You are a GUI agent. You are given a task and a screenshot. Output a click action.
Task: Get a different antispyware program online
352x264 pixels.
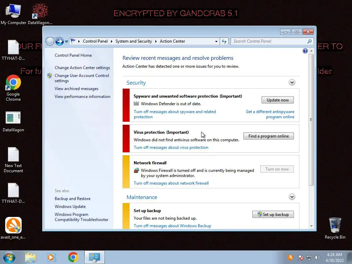point(270,114)
